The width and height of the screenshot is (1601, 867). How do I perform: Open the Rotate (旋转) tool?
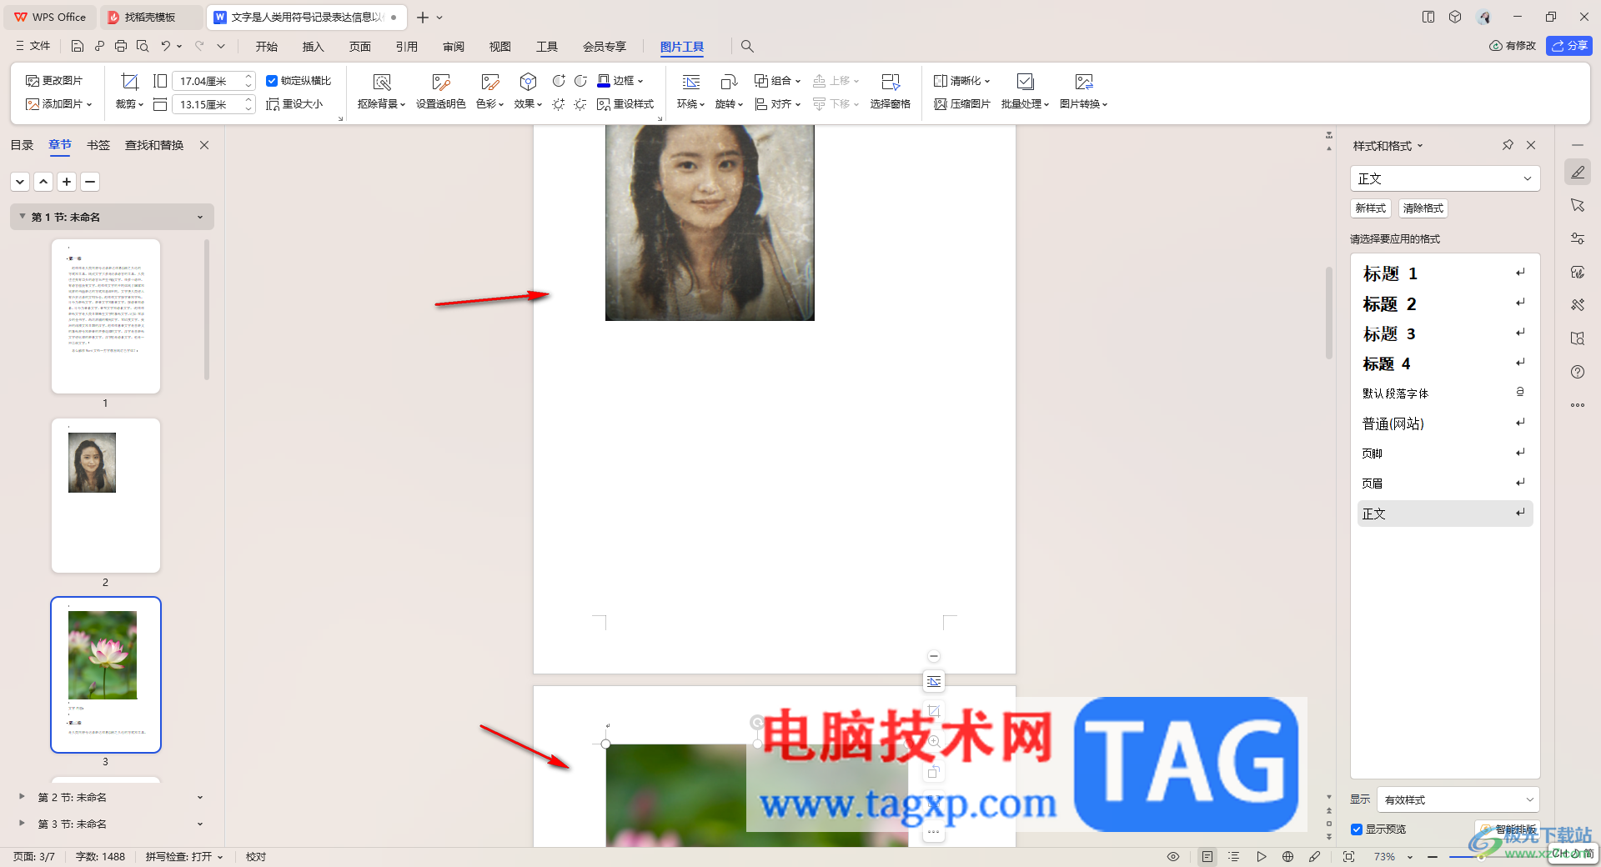coord(729,91)
